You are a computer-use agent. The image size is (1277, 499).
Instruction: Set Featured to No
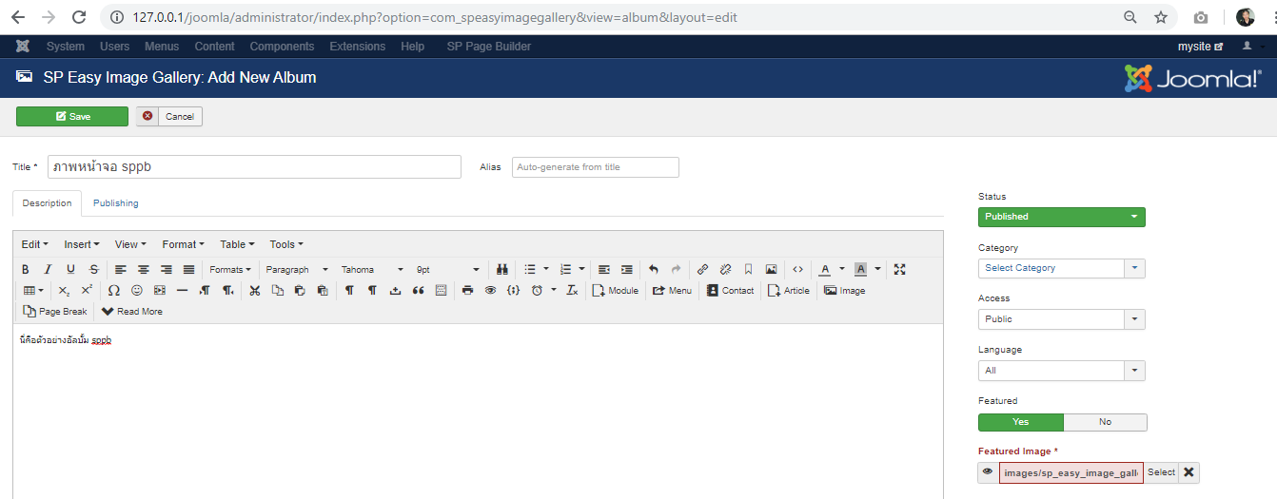pos(1105,422)
